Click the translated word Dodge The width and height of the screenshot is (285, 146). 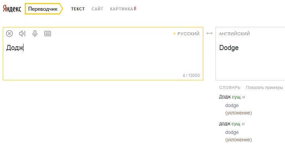[229, 48]
